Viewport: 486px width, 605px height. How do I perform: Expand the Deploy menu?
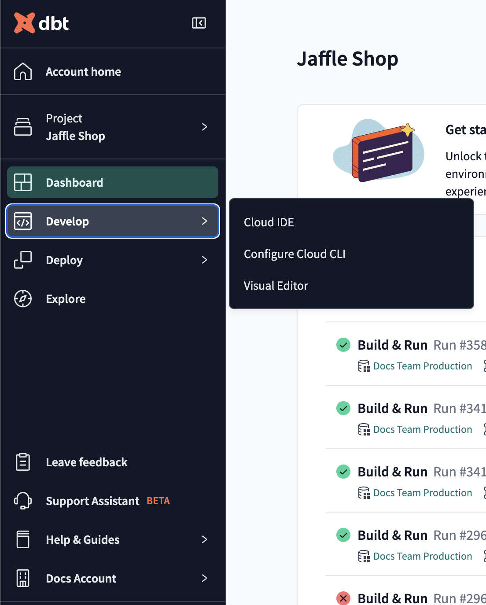click(204, 260)
